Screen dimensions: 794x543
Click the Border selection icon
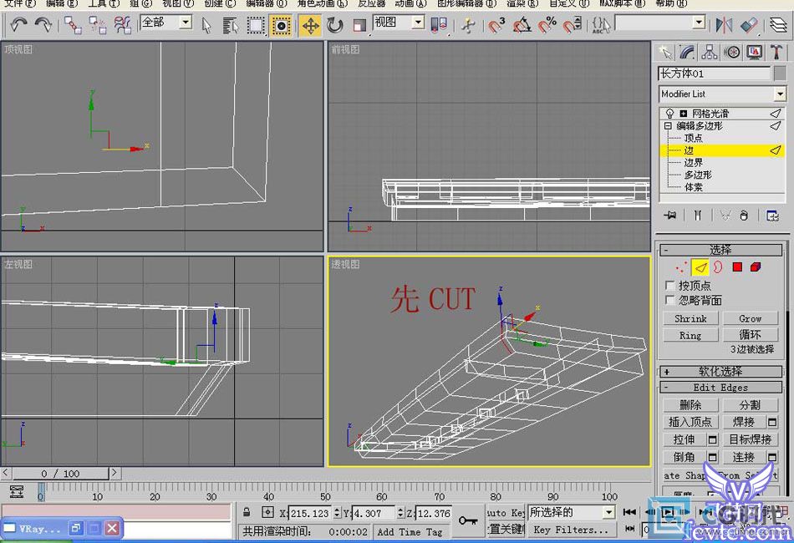click(x=718, y=267)
